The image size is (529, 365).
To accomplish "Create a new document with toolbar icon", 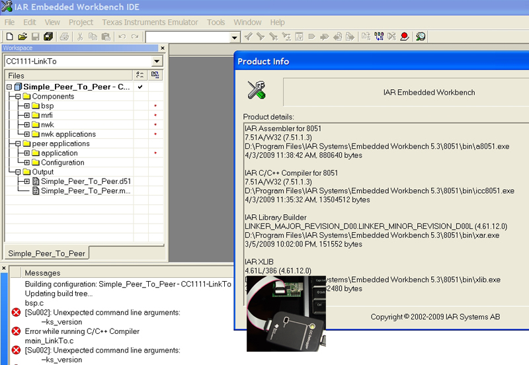I will (10, 36).
